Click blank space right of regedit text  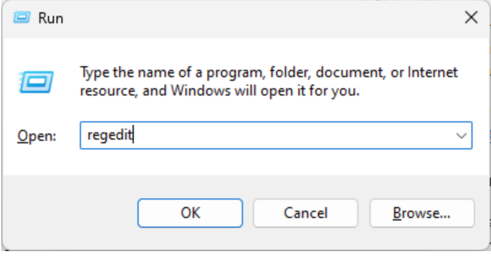295,136
